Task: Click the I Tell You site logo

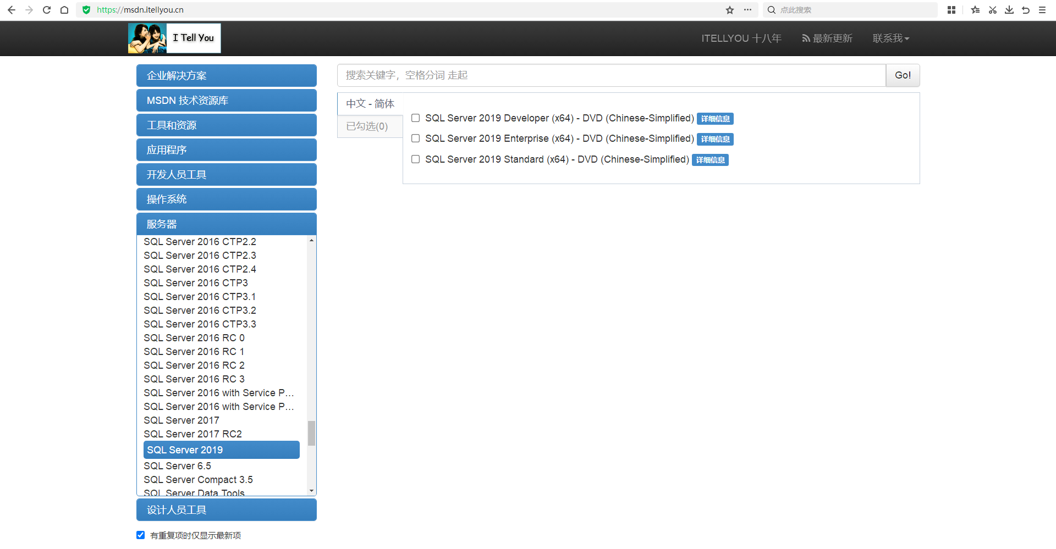Action: click(174, 38)
